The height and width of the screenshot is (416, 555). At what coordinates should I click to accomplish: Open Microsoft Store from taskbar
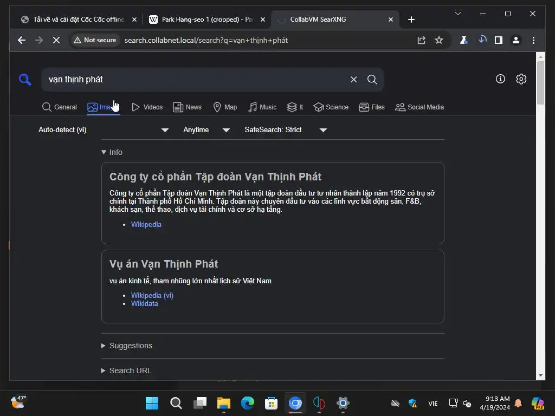click(271, 403)
